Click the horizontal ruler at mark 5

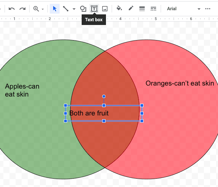(x=156, y=19)
